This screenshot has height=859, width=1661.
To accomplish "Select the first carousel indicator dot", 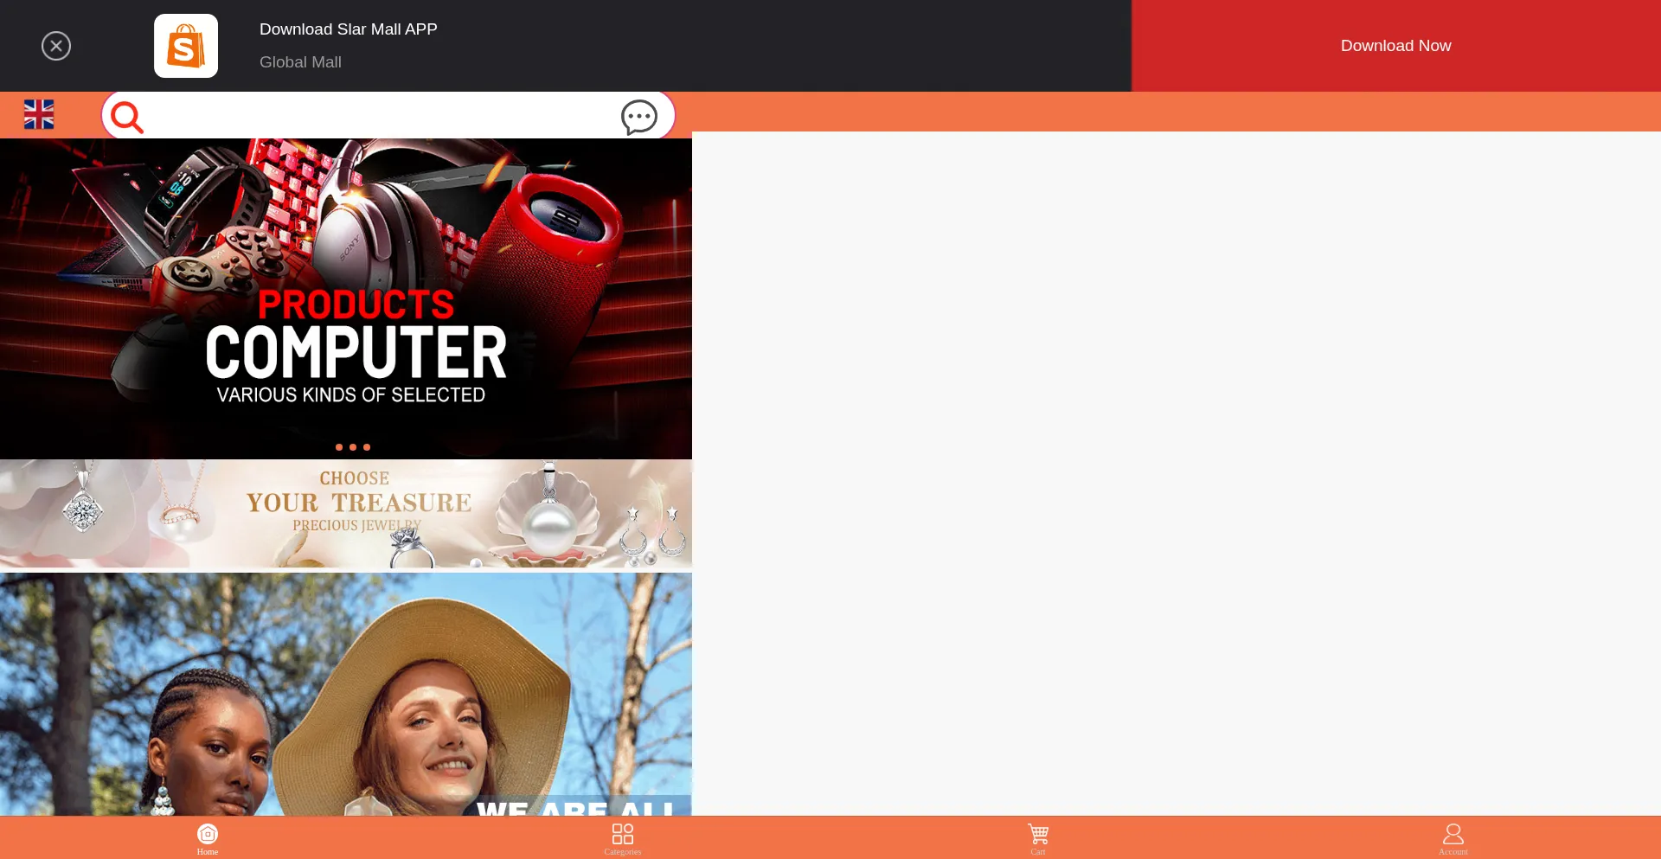I will pos(339,447).
